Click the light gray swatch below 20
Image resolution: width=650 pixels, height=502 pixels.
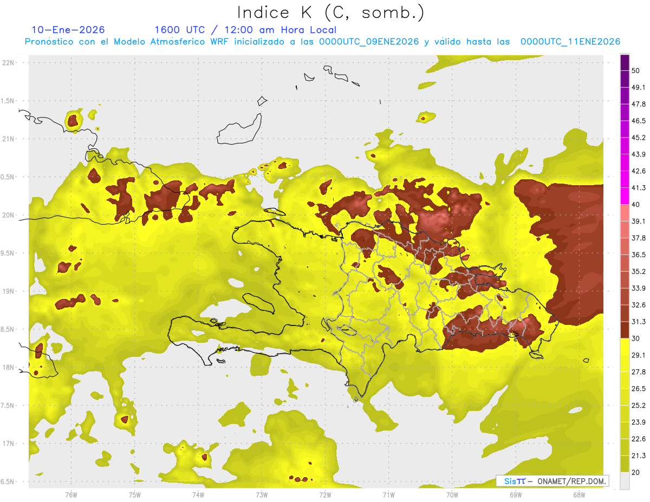click(625, 480)
